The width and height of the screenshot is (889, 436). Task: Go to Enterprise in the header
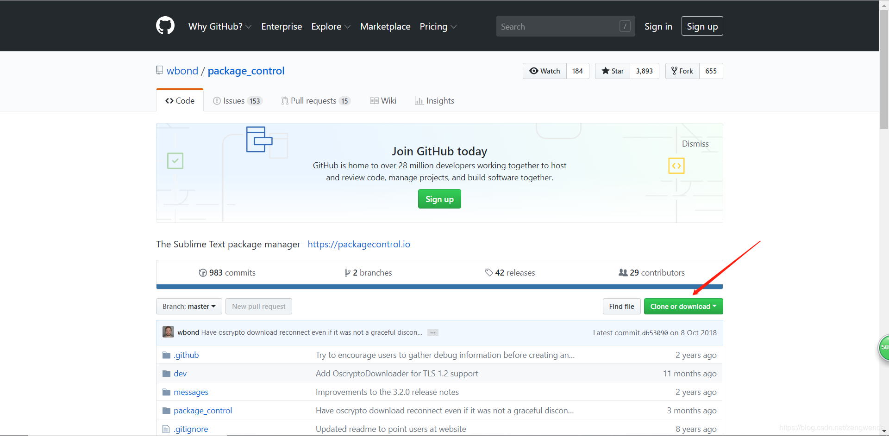point(282,26)
